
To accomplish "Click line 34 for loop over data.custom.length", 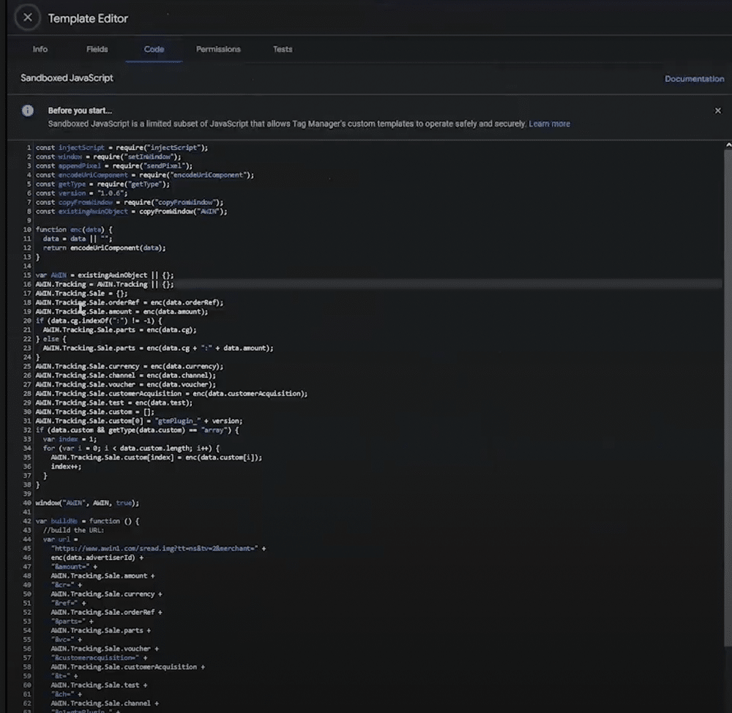I will pyautogui.click(x=131, y=448).
